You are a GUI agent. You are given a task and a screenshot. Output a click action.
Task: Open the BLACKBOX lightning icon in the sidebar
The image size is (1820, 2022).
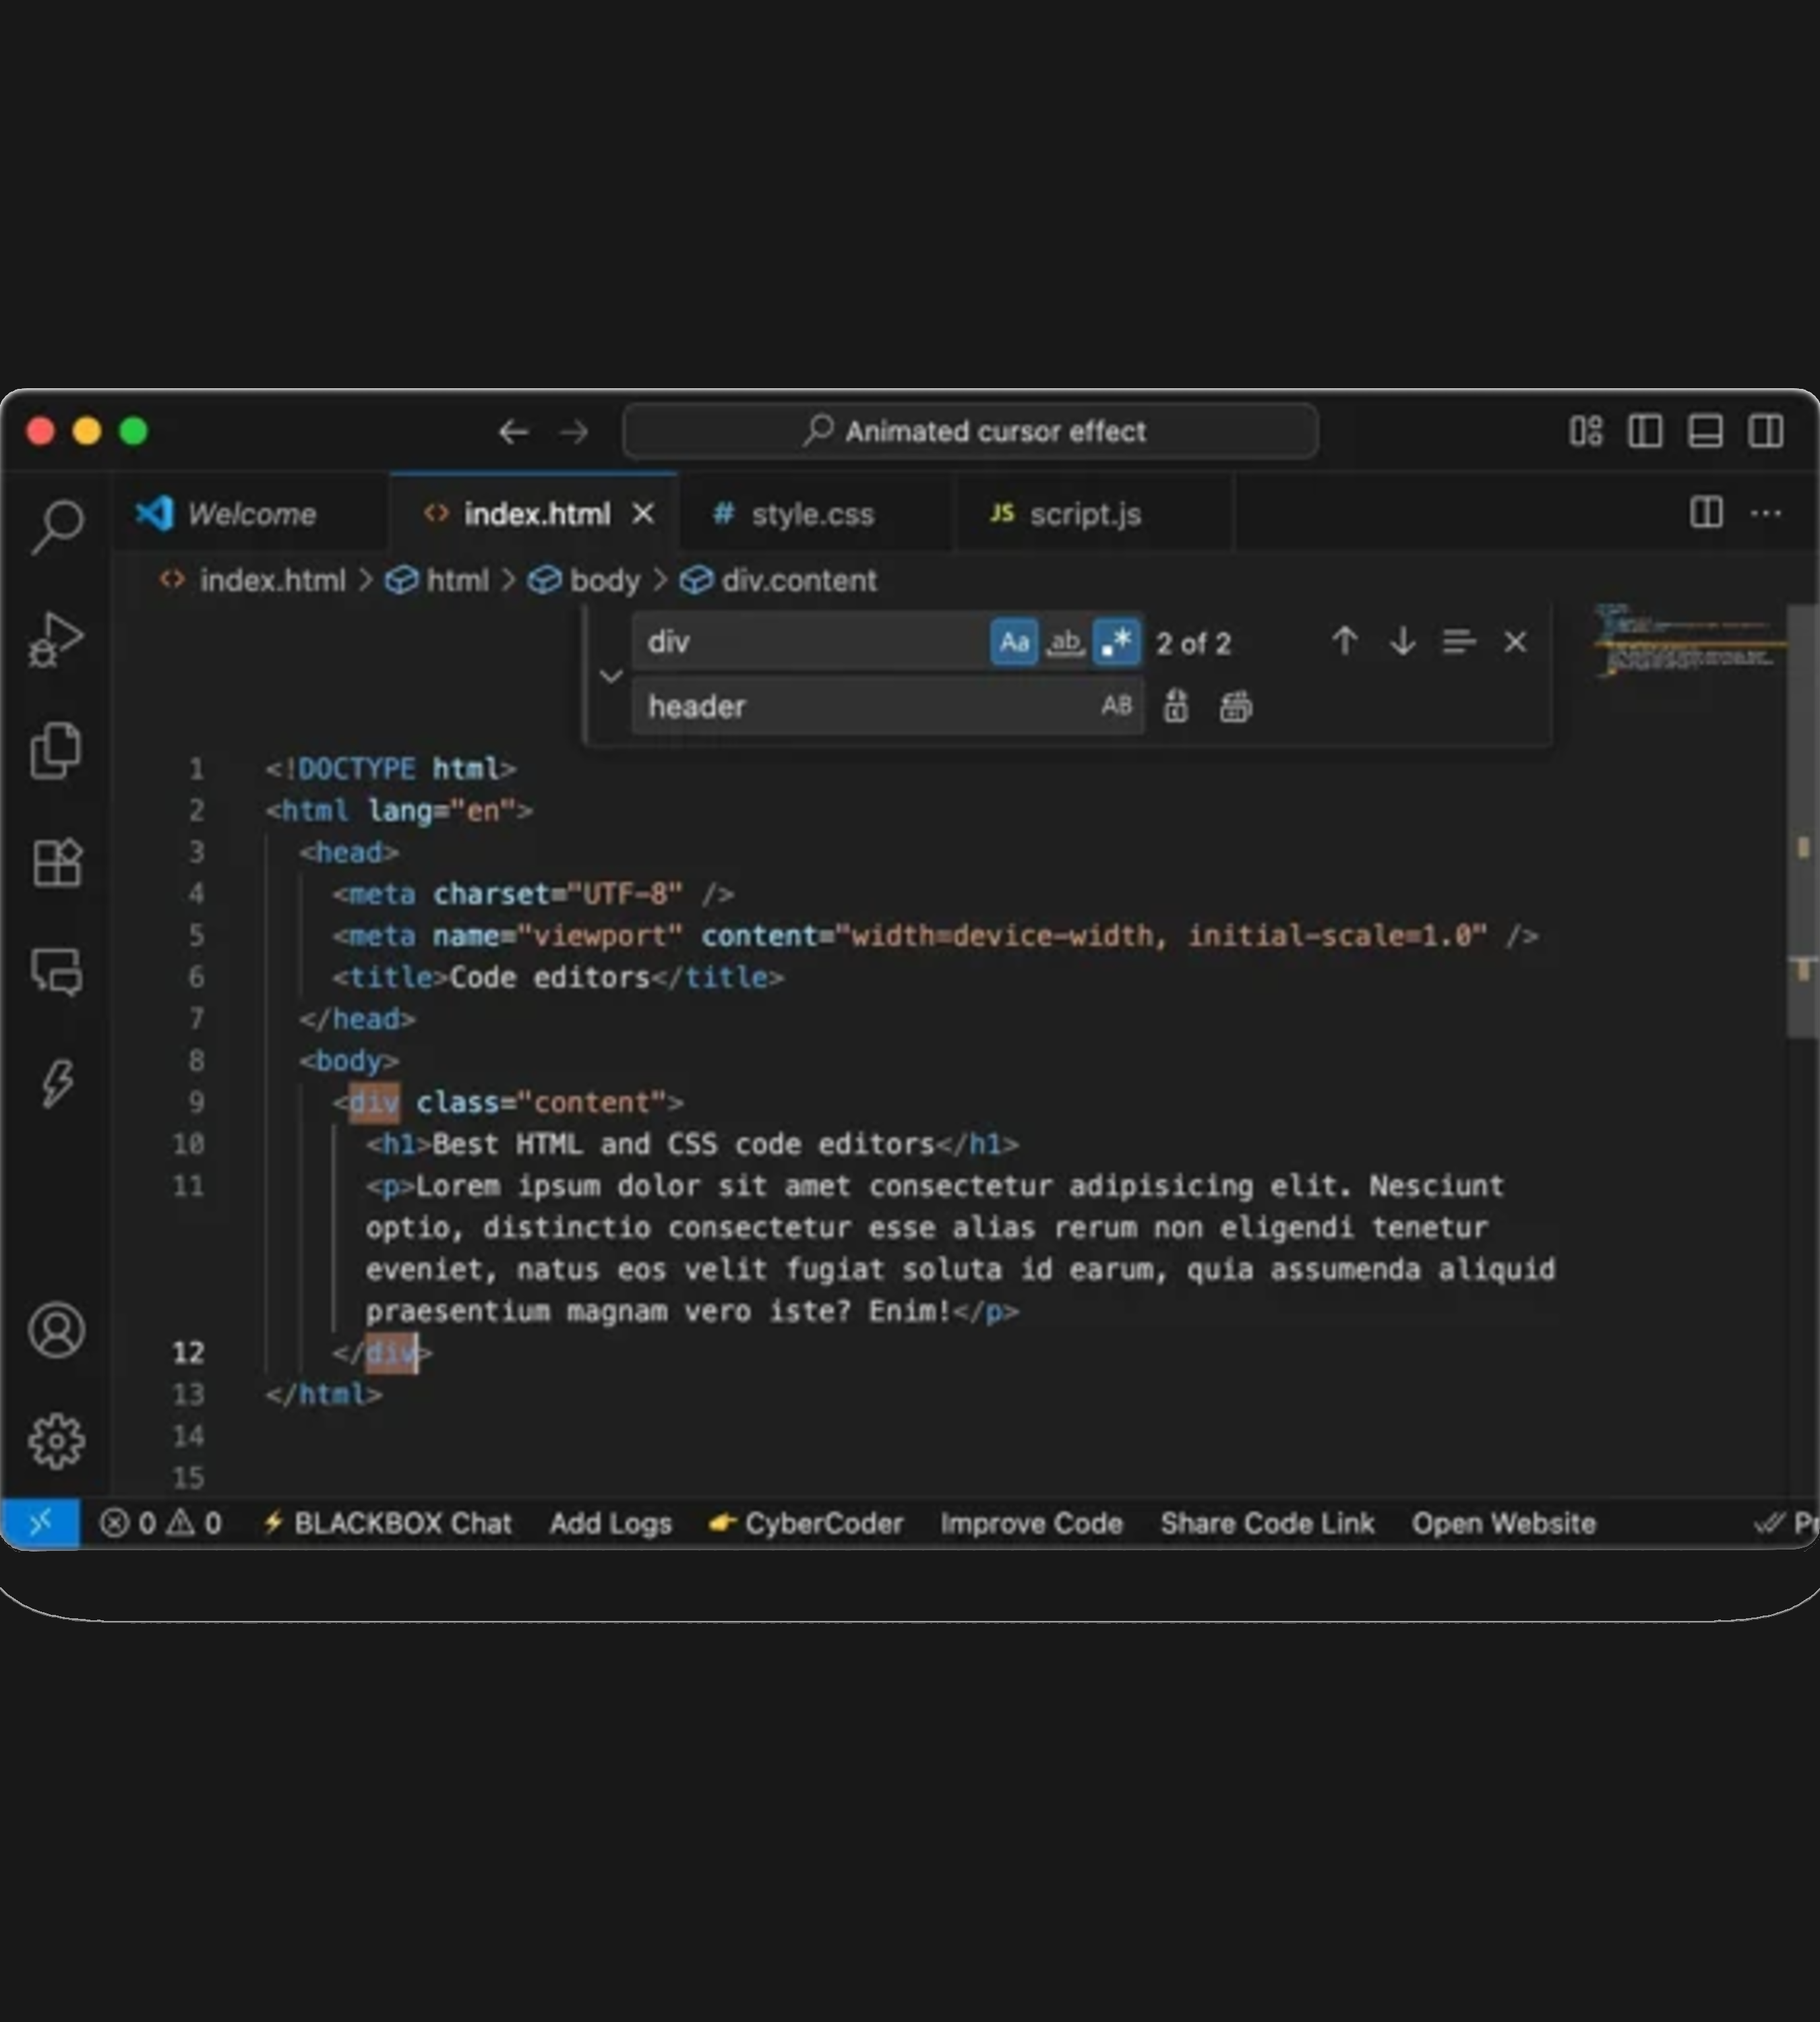(57, 1083)
